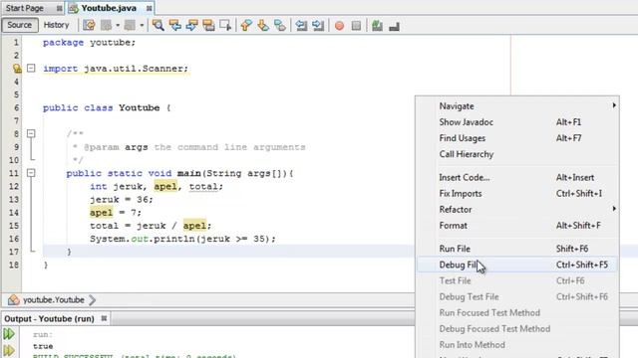Click the System.out.println statement line

pos(182,239)
